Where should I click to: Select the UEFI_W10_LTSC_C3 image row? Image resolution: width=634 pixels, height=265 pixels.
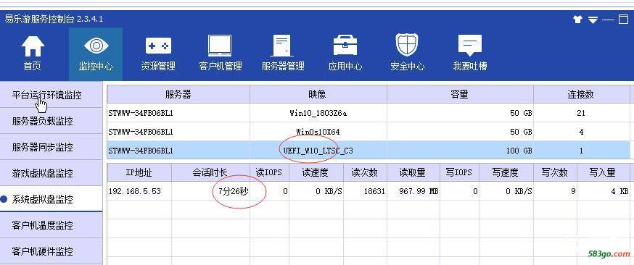tap(369, 151)
